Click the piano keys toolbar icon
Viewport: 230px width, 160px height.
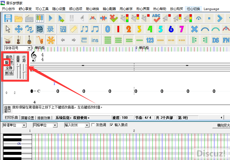40,18
